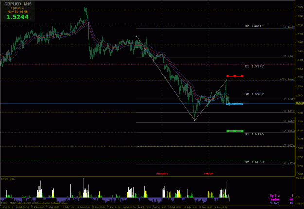Screen dimensions: 304x209
Task: Select the R1 1.5377 pivot label
Action: coord(254,66)
